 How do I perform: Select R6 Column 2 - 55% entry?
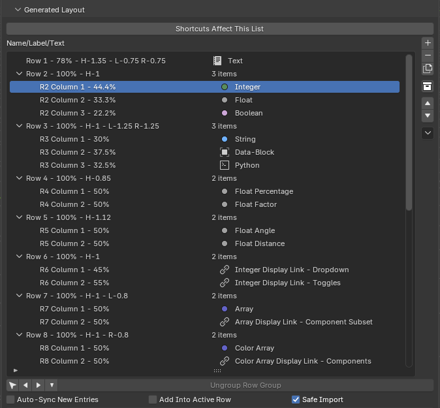click(204, 283)
